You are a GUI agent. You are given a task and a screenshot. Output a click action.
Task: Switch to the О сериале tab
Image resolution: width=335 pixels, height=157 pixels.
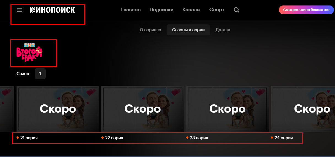tap(150, 30)
